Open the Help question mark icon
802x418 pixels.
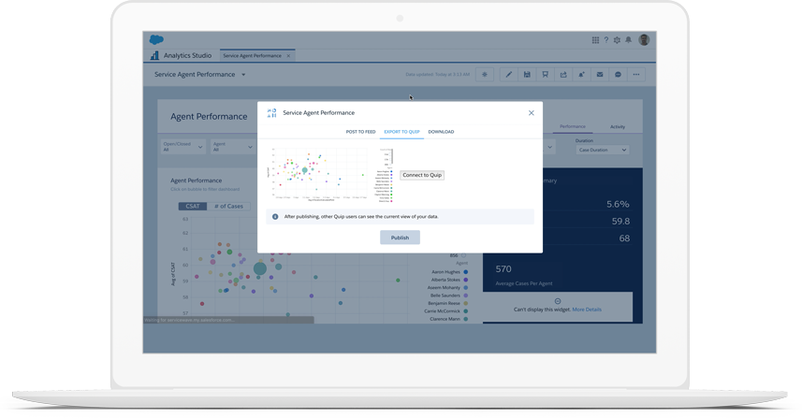point(606,40)
